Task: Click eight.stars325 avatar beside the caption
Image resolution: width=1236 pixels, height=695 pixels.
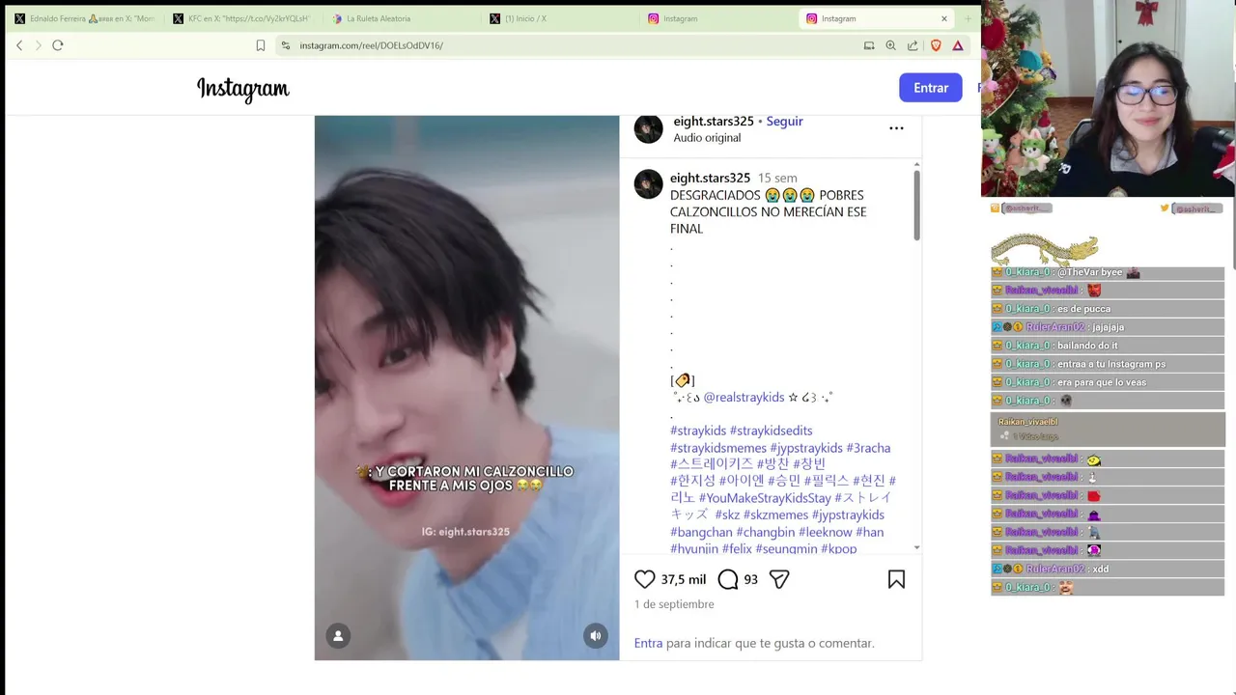Action: point(649,184)
